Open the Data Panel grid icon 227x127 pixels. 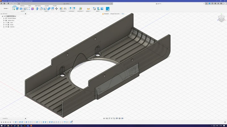(1, 3)
